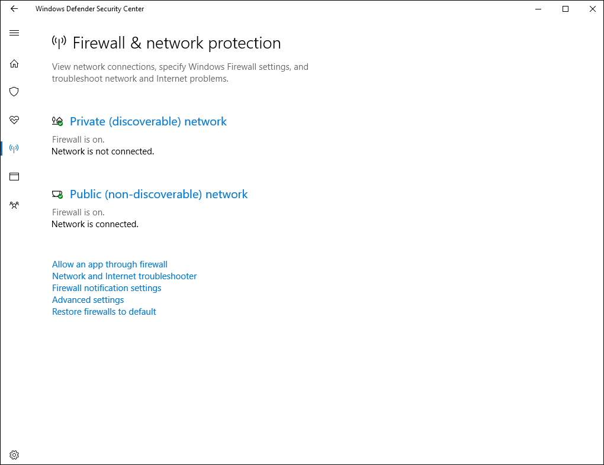
Task: Click Restore firewalls to default
Action: tap(104, 311)
